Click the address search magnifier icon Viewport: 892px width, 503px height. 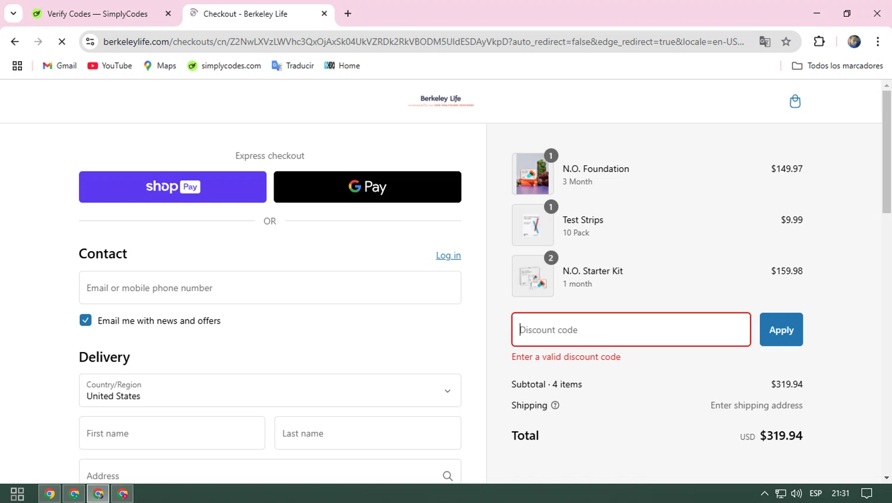tap(447, 476)
